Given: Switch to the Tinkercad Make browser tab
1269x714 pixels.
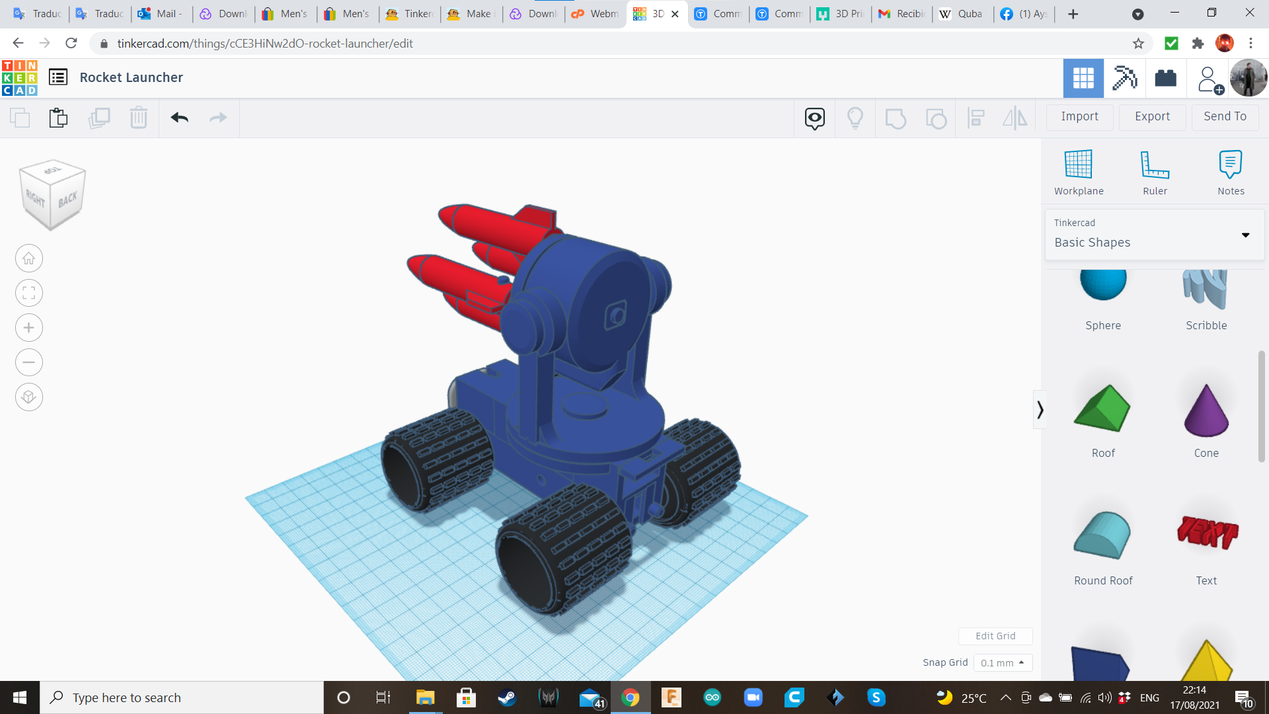Looking at the screenshot, I should tap(471, 14).
